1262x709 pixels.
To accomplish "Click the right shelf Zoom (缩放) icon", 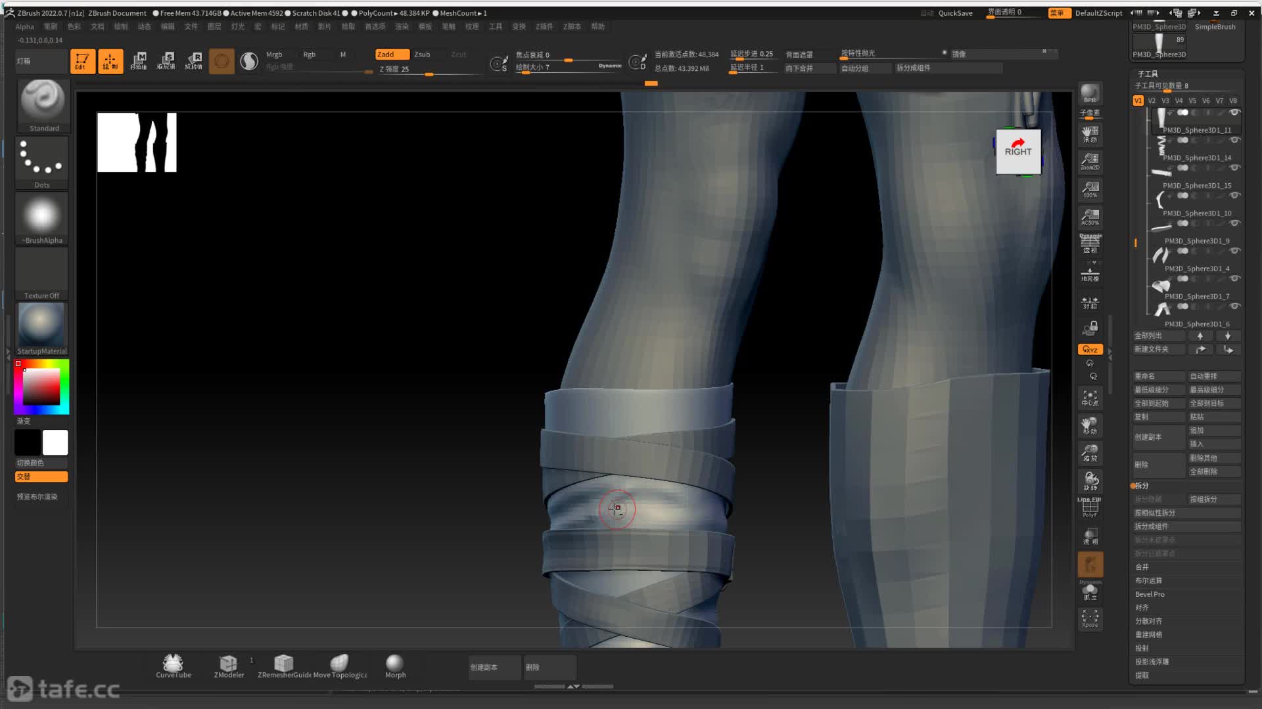I will [1090, 452].
